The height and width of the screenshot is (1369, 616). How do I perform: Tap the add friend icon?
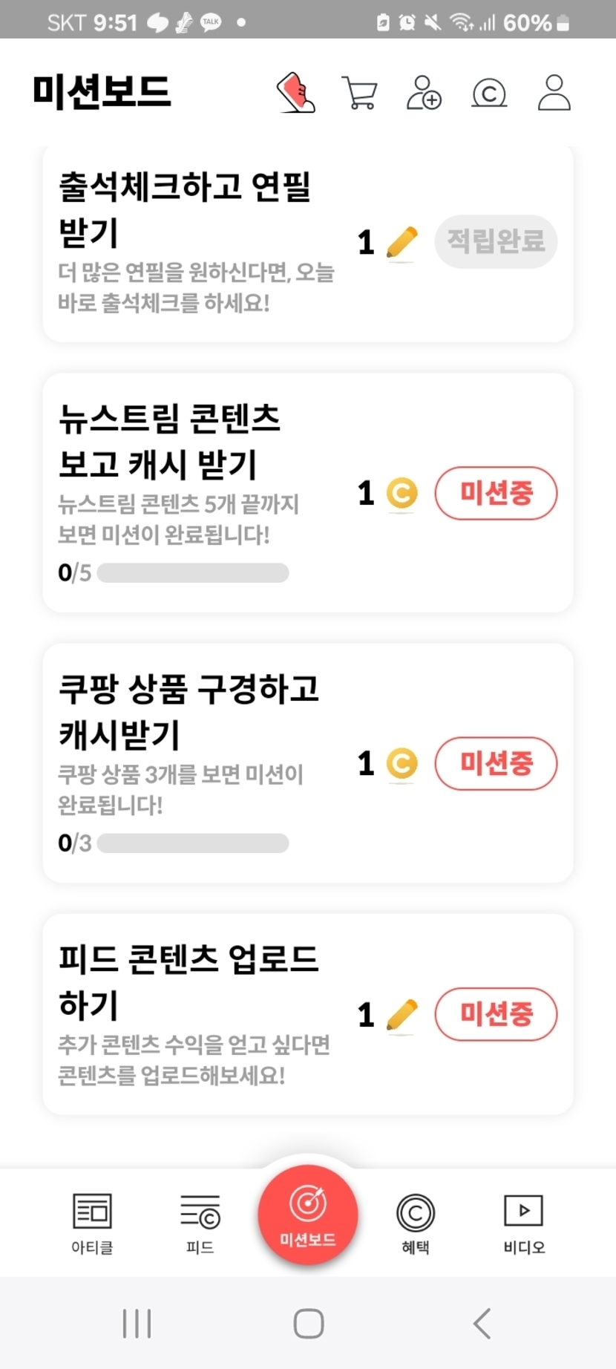point(424,93)
